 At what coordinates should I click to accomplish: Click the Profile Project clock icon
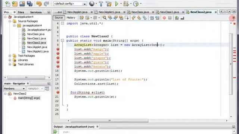pos(136,4)
